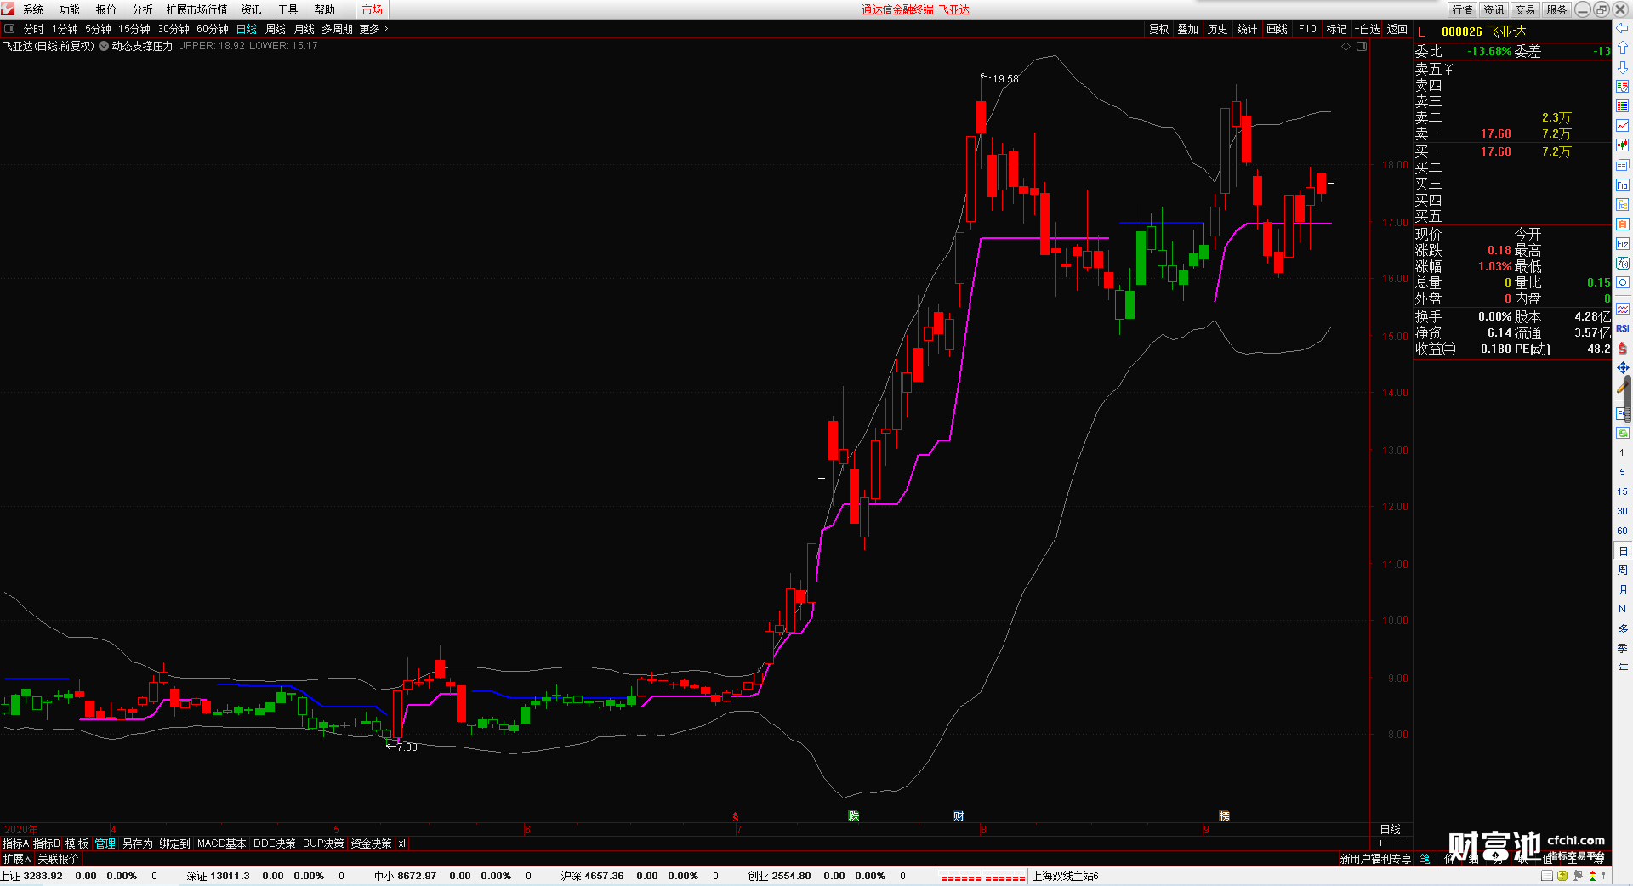This screenshot has width=1633, height=886.
Task: Select the 30-minute period in the right sidebar
Action: click(x=1622, y=511)
